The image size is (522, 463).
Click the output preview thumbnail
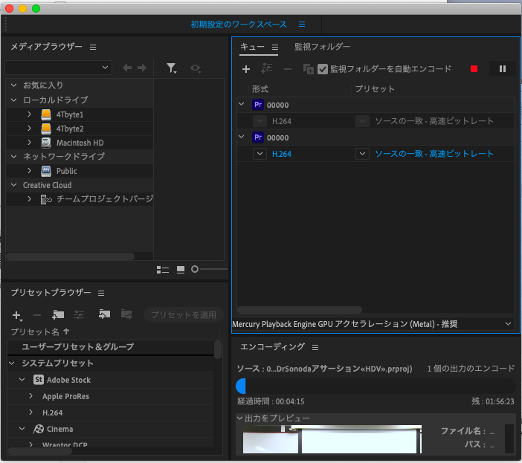332,439
